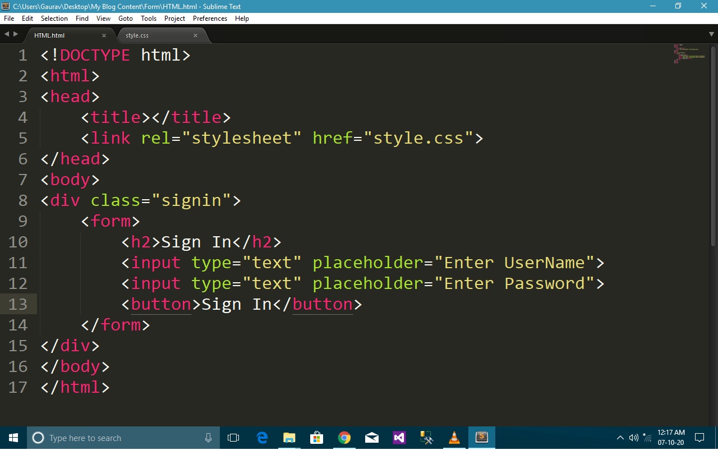Open the Goto menu

[x=125, y=18]
